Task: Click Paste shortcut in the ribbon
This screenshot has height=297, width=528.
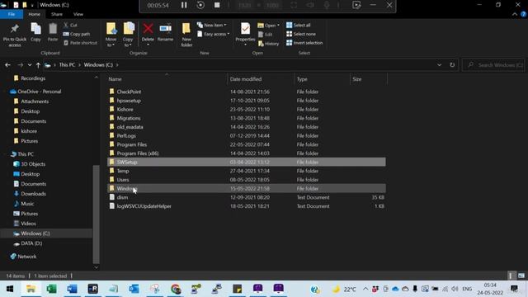Action: [x=80, y=43]
